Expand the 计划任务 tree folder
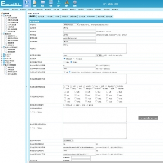 2,54
